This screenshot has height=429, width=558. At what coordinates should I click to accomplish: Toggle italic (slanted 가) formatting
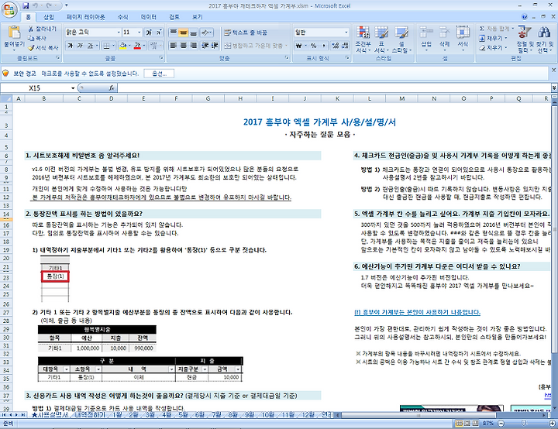(80, 46)
